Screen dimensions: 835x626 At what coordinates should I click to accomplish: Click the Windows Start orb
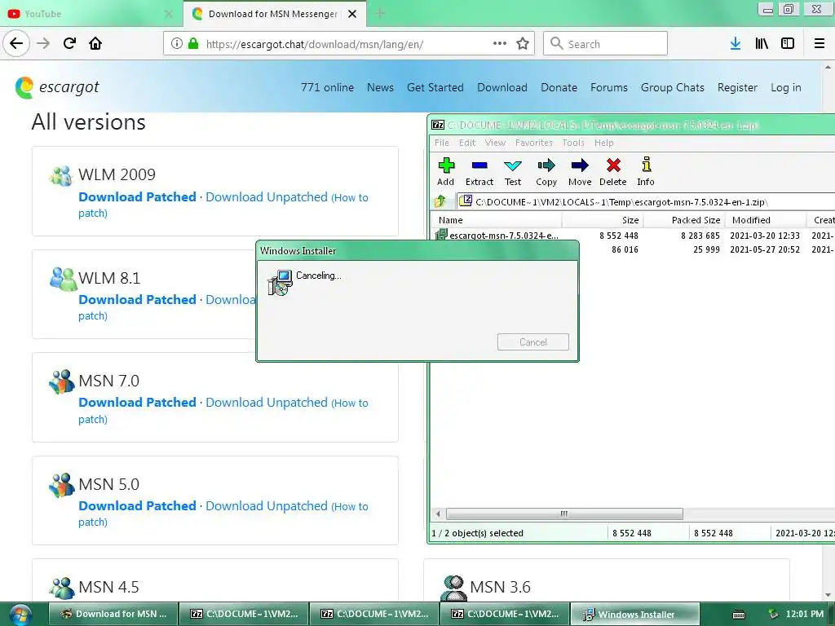(x=20, y=615)
